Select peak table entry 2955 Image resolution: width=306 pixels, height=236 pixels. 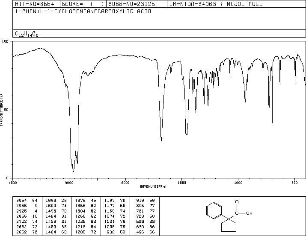27,206
